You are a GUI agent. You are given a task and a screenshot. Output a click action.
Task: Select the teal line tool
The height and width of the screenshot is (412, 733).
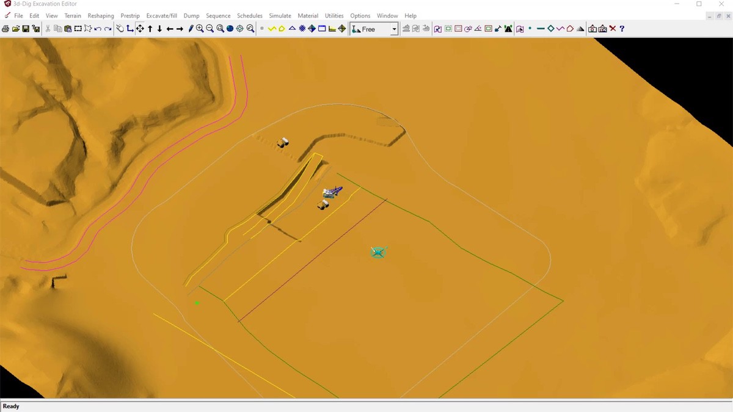(x=541, y=29)
